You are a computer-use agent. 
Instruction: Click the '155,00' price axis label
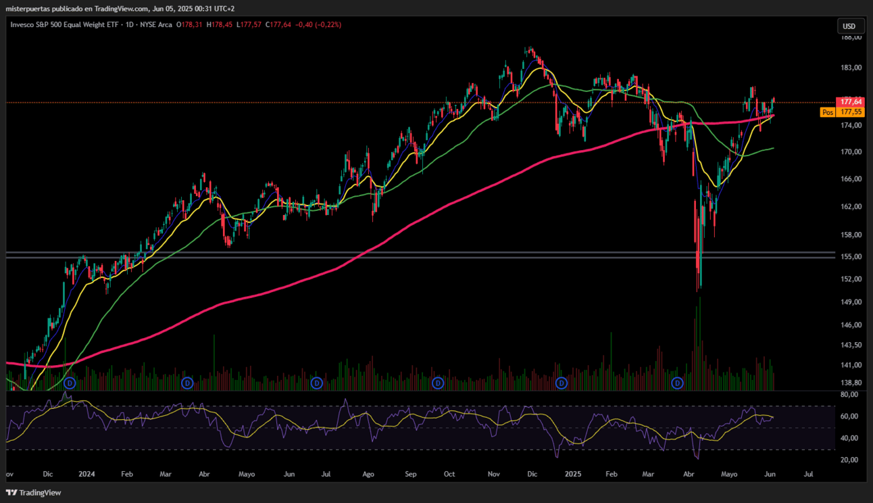[851, 257]
